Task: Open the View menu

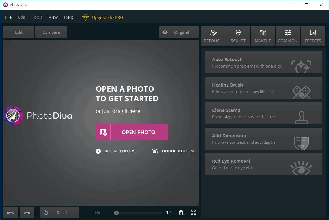Action: (x=53, y=17)
